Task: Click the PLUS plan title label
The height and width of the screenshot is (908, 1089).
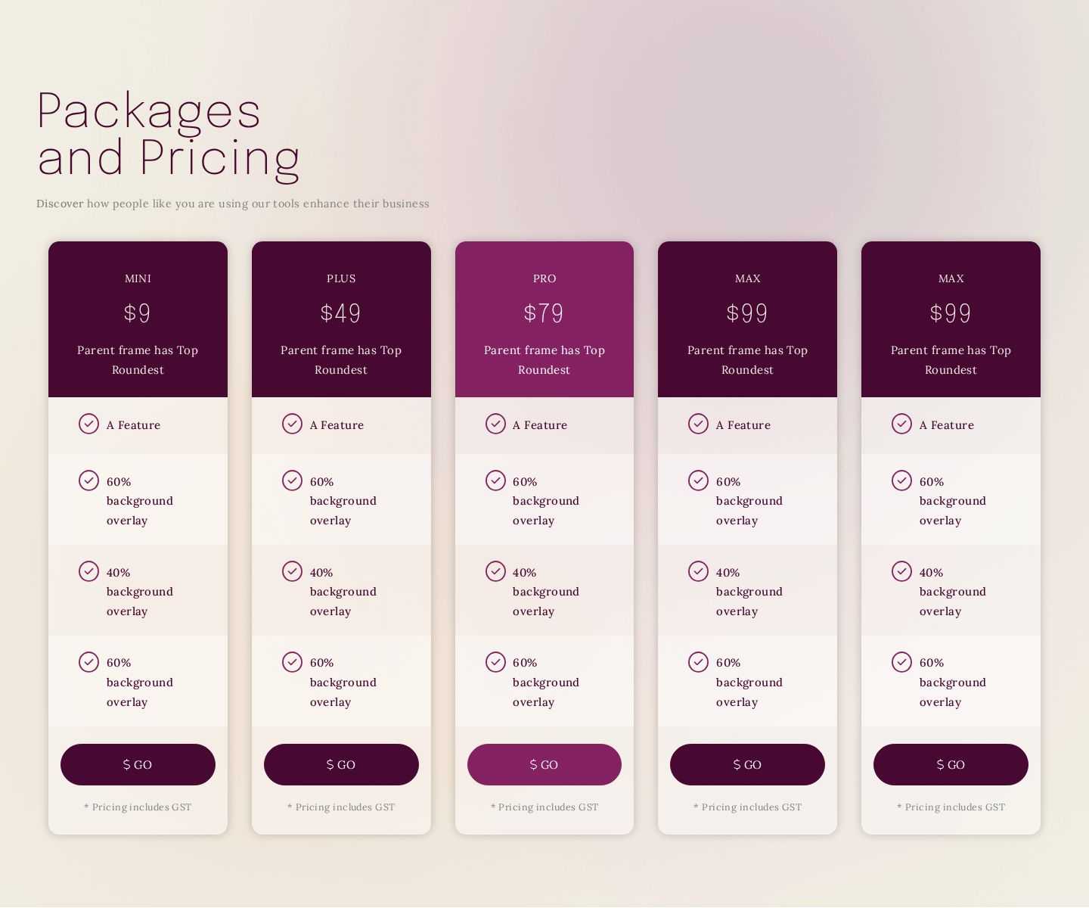Action: (341, 278)
